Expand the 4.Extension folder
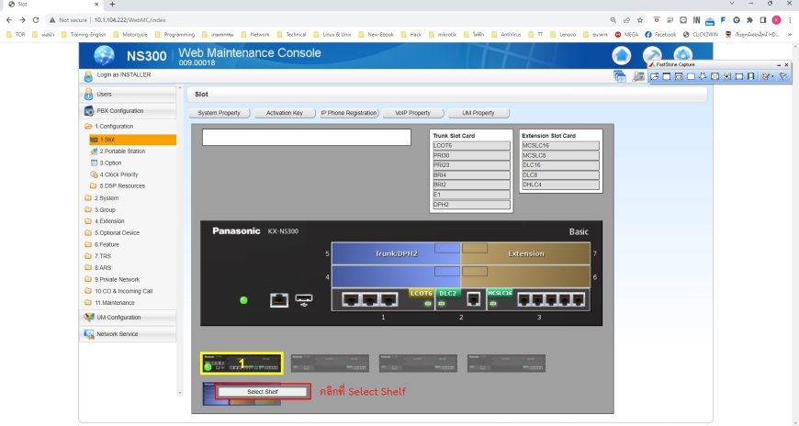 pyautogui.click(x=105, y=221)
